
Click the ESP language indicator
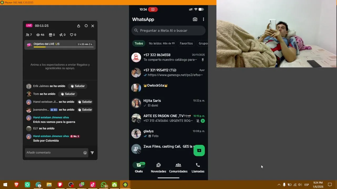pyautogui.click(x=306, y=185)
